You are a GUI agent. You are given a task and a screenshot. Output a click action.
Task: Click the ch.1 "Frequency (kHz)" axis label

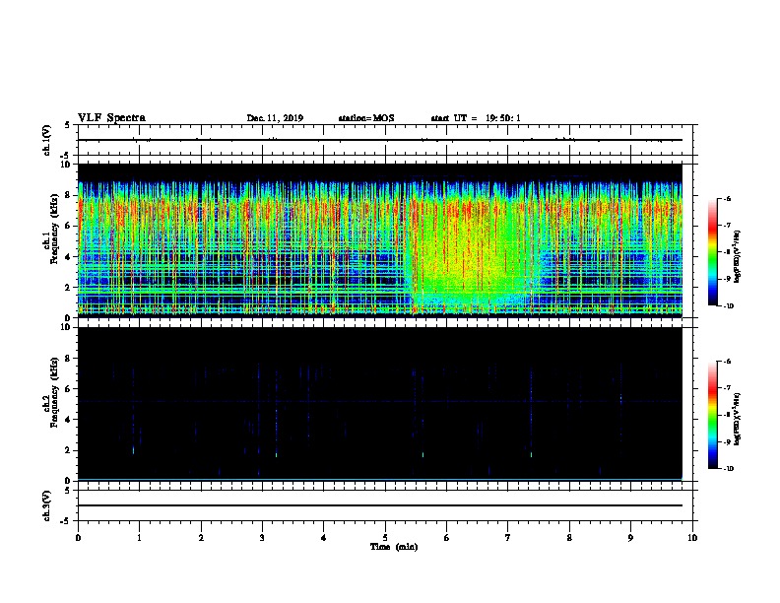click(x=54, y=227)
